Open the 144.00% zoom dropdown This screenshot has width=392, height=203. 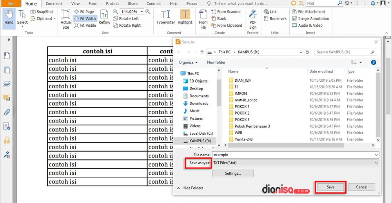[x=142, y=12]
